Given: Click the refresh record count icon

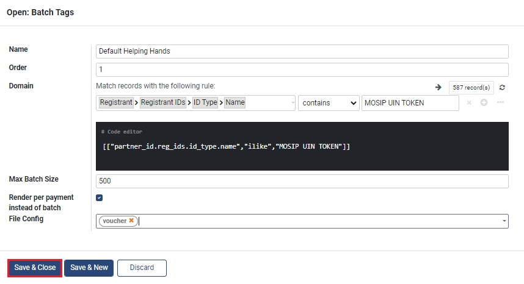Looking at the screenshot, I should [x=502, y=88].
